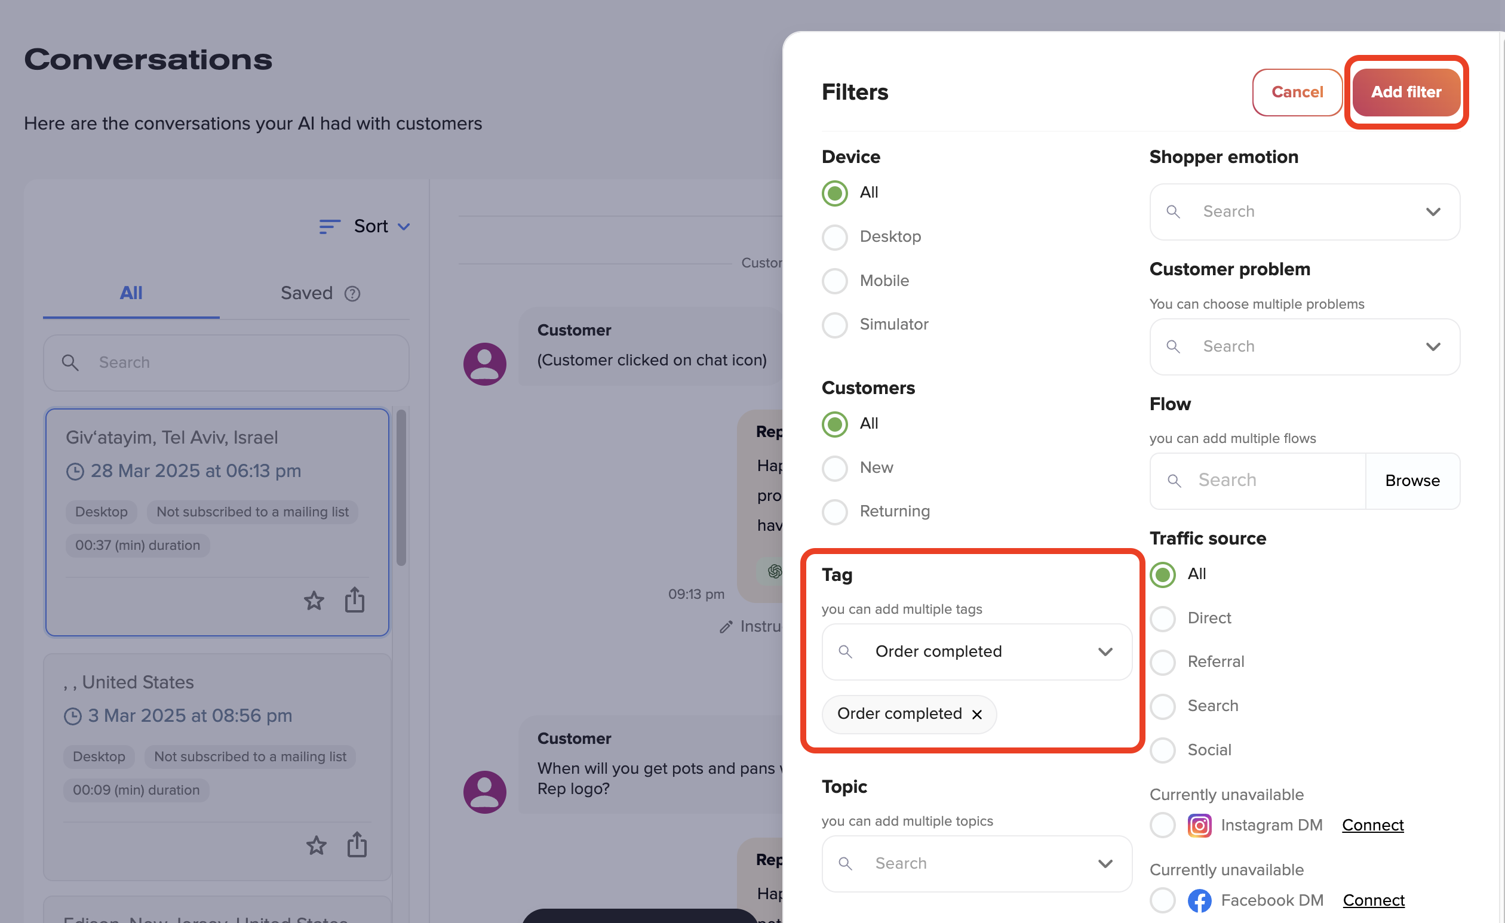Select the Facebook DM radio option
The width and height of the screenshot is (1505, 923).
[x=1162, y=900]
